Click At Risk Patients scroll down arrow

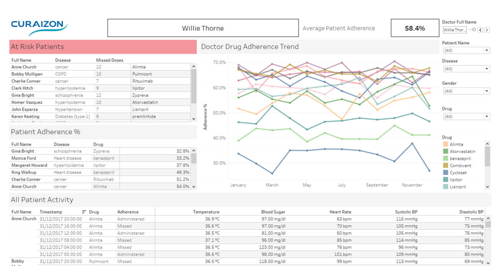tap(194, 119)
